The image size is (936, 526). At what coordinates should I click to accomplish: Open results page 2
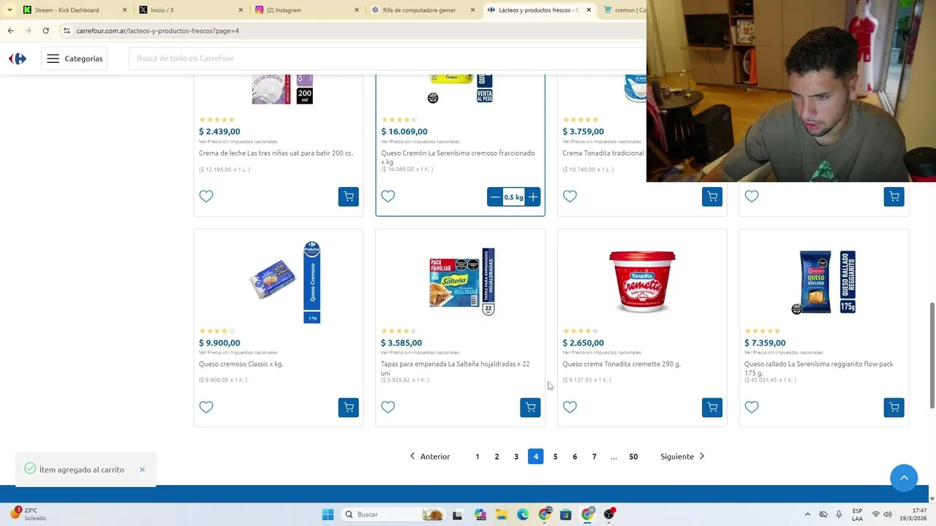tap(497, 457)
